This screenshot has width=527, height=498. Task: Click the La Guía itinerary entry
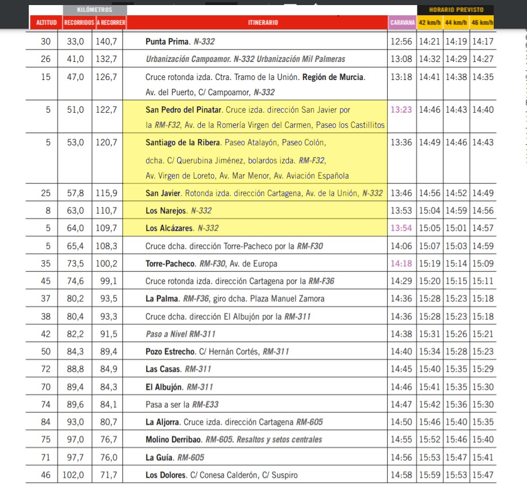pos(175,457)
